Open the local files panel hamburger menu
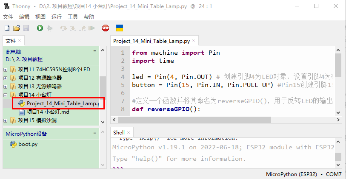 95,51
